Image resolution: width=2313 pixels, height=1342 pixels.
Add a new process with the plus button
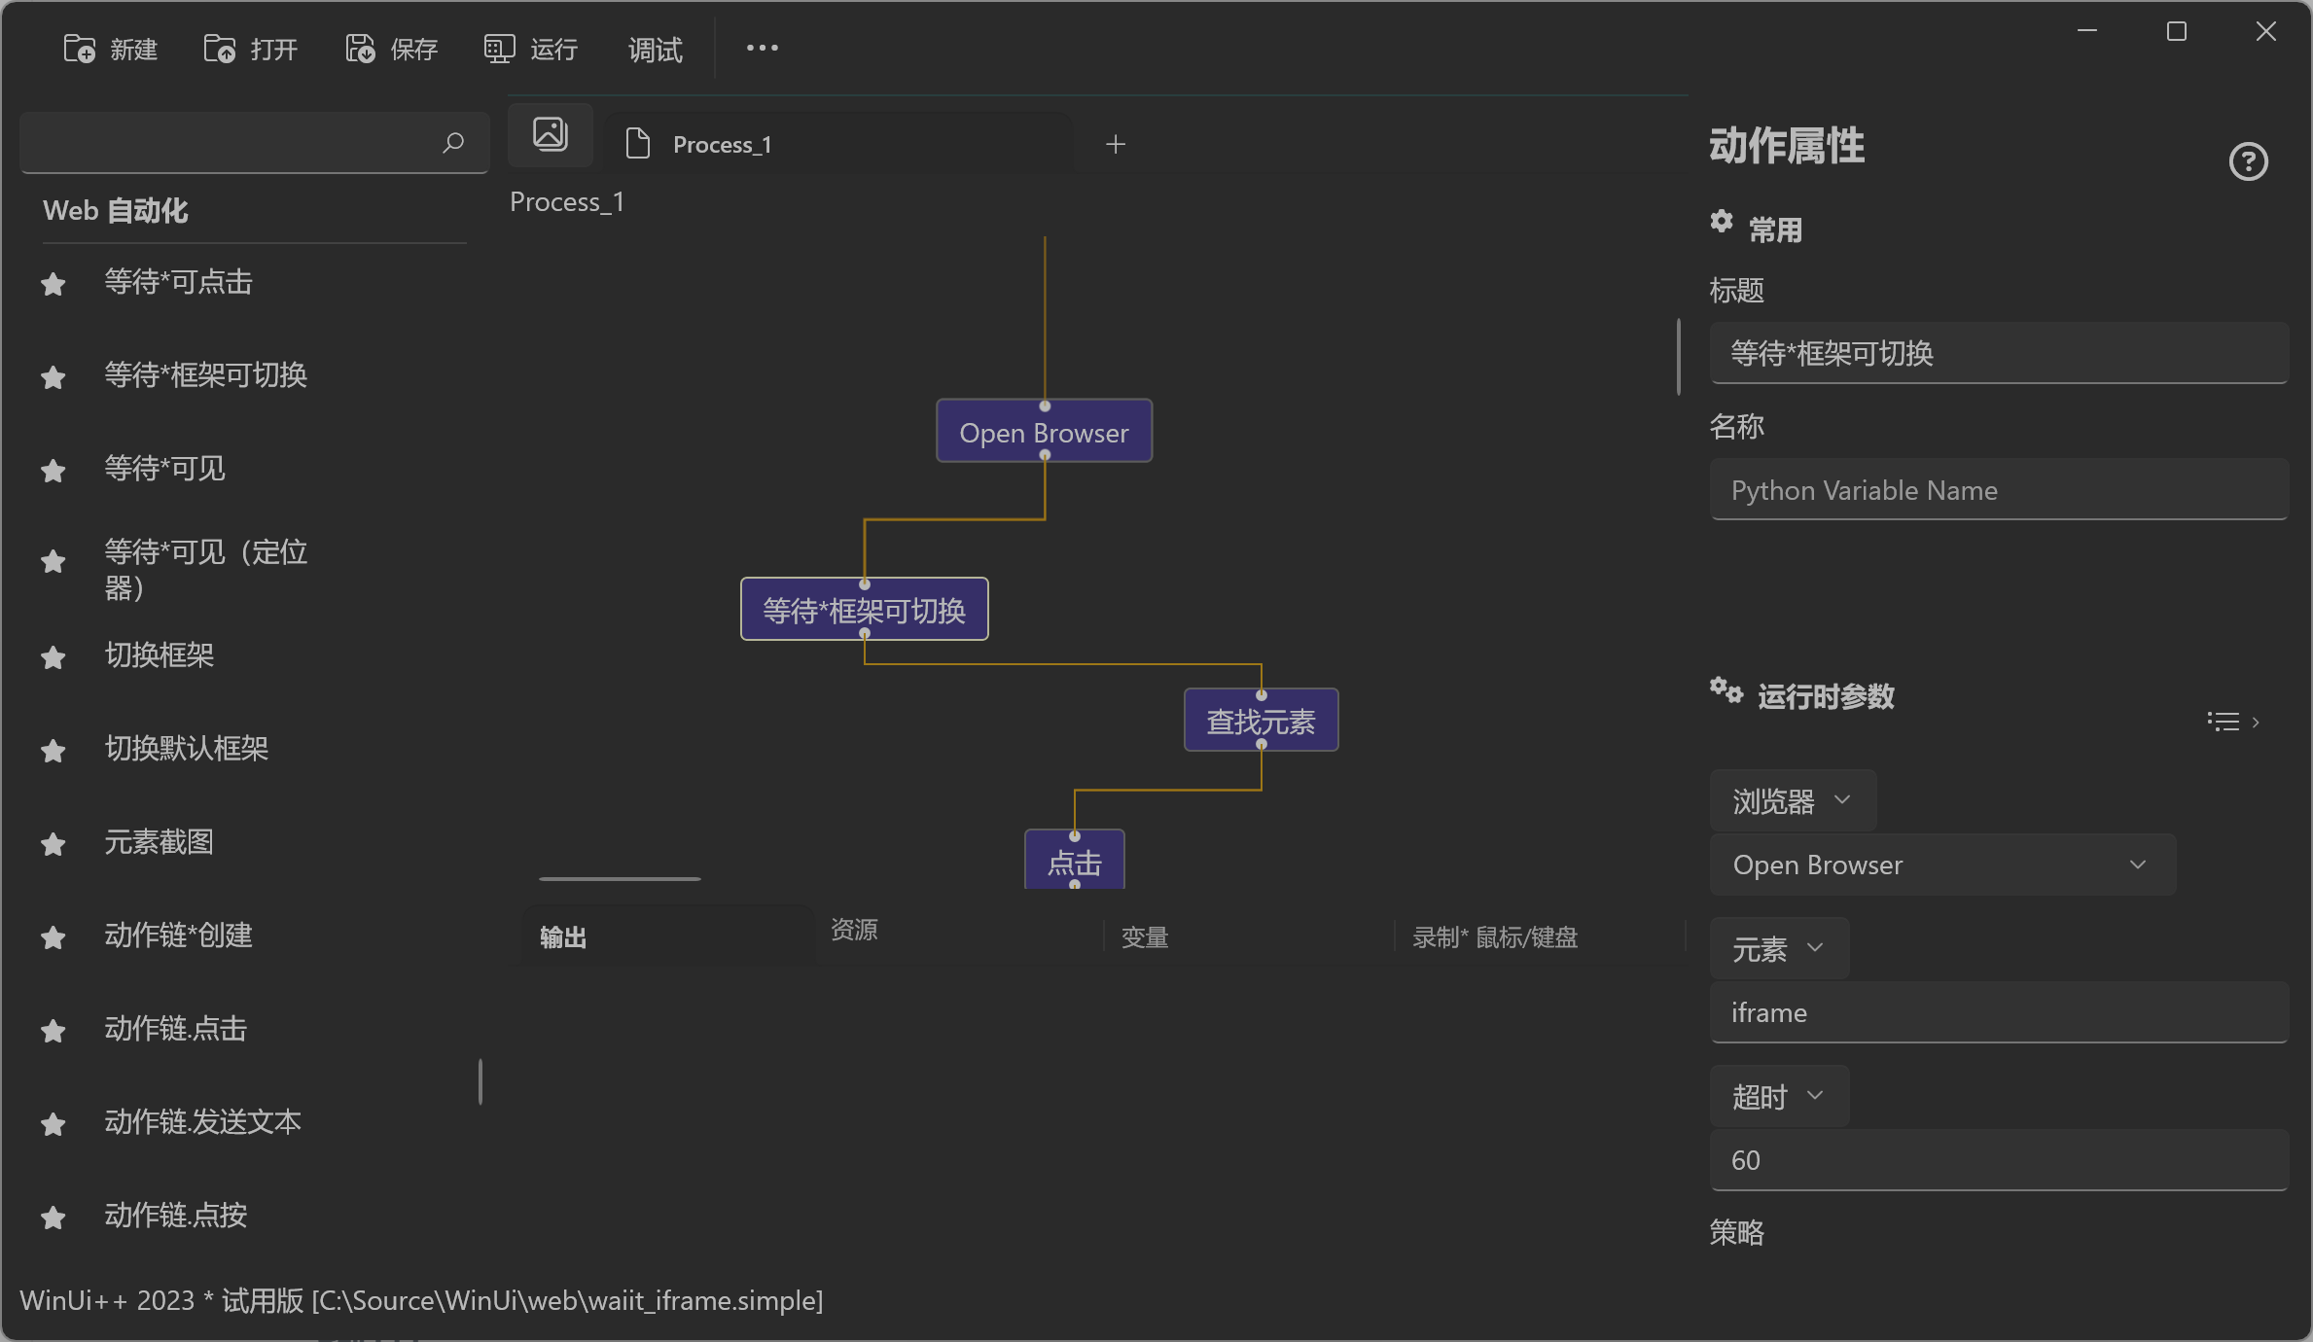point(1115,144)
